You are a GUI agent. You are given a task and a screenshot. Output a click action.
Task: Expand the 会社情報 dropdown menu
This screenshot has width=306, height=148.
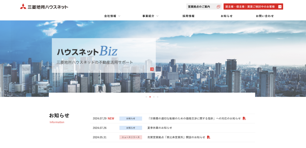tap(112, 16)
